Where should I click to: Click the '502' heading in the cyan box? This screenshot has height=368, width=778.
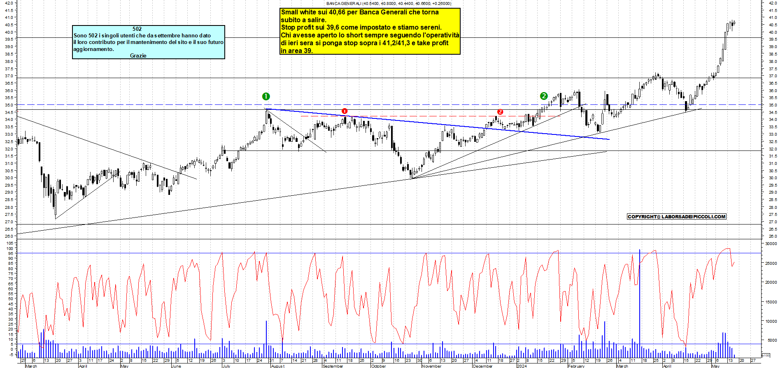137,29
